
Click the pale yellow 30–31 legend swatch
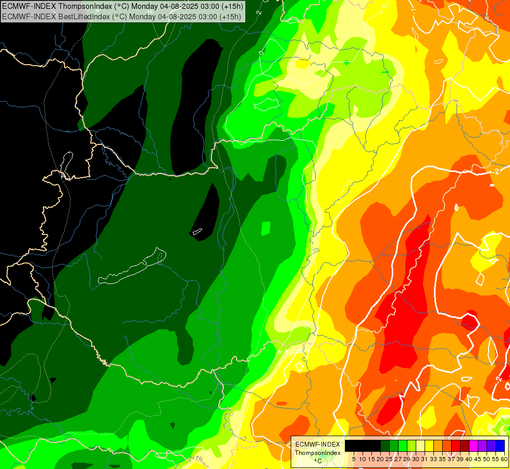tap(420, 446)
